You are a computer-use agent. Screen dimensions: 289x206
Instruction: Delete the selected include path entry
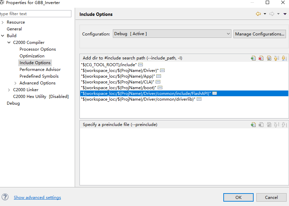(261, 58)
